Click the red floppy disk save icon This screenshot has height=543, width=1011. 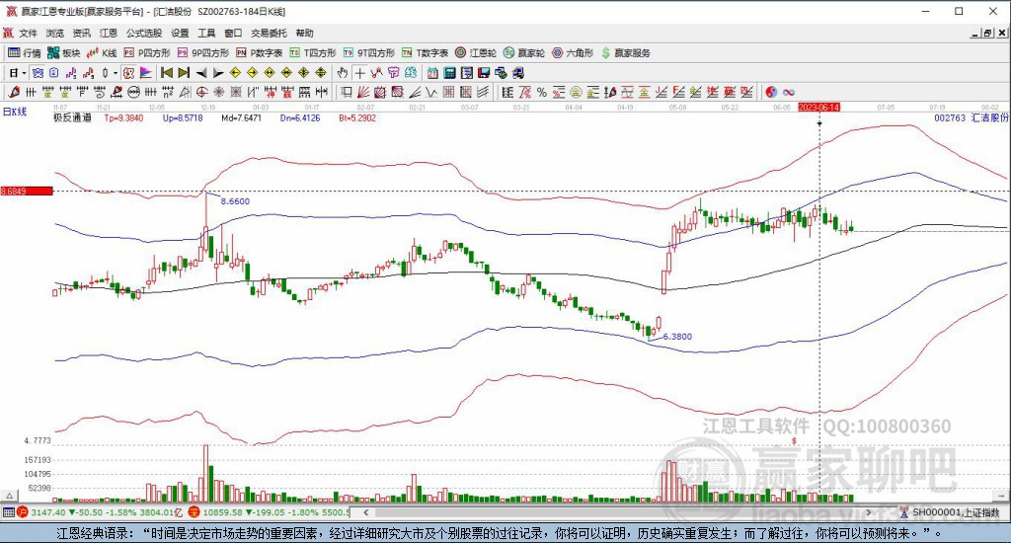[x=484, y=73]
